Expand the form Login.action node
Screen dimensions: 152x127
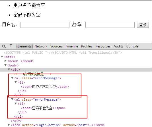pos(9,125)
